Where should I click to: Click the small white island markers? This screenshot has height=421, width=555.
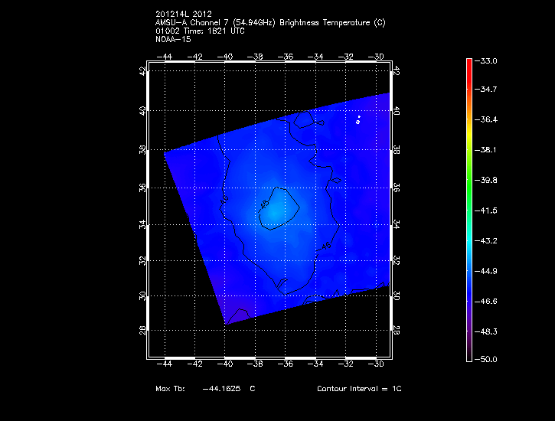point(358,120)
